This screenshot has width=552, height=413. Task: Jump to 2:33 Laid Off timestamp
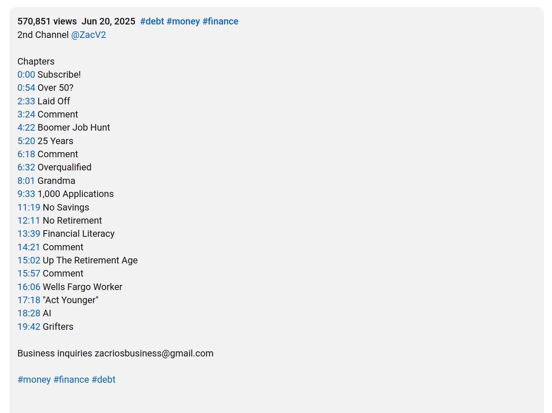click(26, 101)
